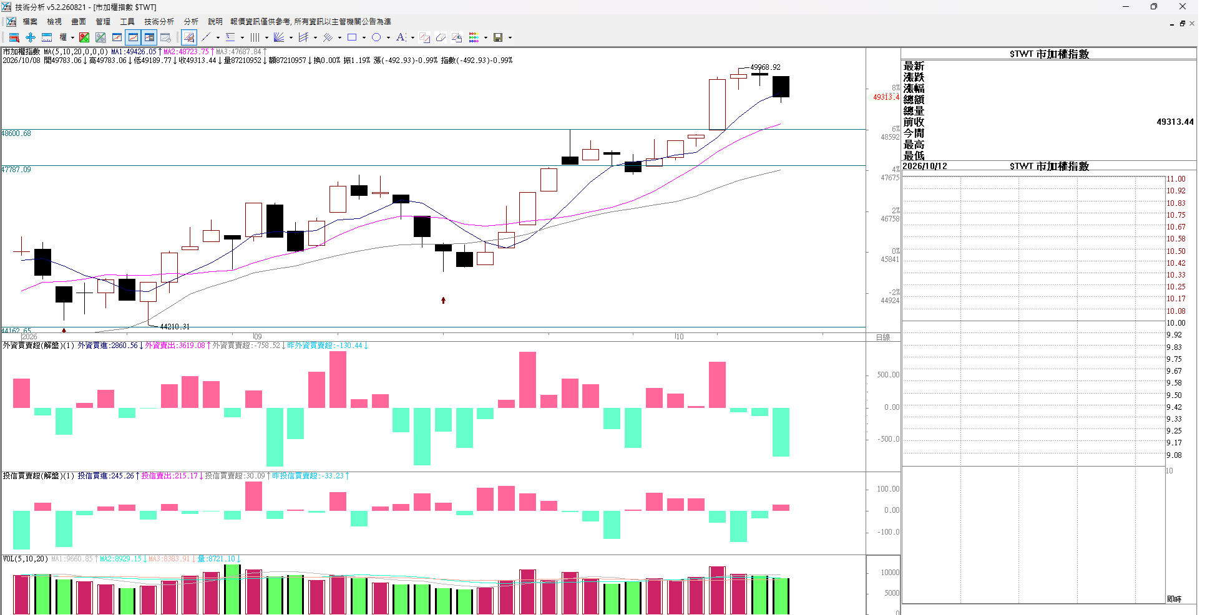Viewport: 1205px width, 615px height.
Task: Select the rectangle drawing tool
Action: (352, 37)
